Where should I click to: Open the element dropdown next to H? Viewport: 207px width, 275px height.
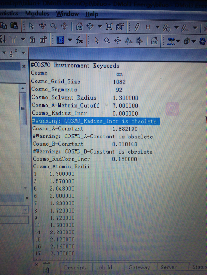coord(158,27)
